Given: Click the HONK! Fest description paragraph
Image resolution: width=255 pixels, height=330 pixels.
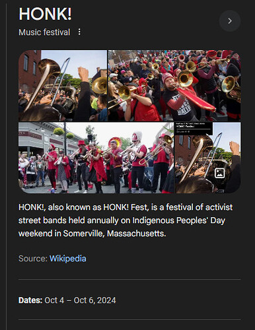Looking at the screenshot, I should tap(126, 220).
